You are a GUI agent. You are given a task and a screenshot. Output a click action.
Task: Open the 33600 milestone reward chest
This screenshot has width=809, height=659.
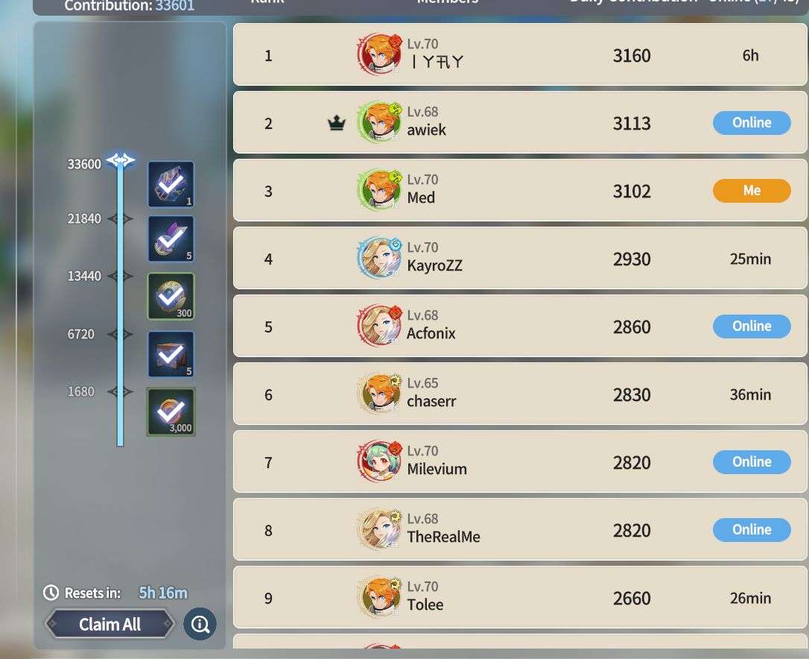171,184
